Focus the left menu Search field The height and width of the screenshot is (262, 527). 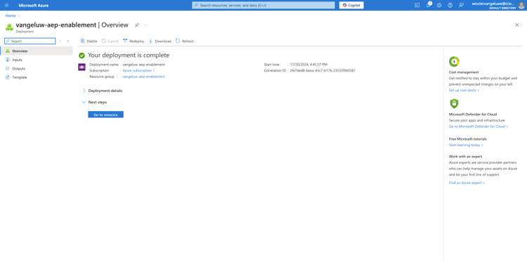click(x=30, y=41)
